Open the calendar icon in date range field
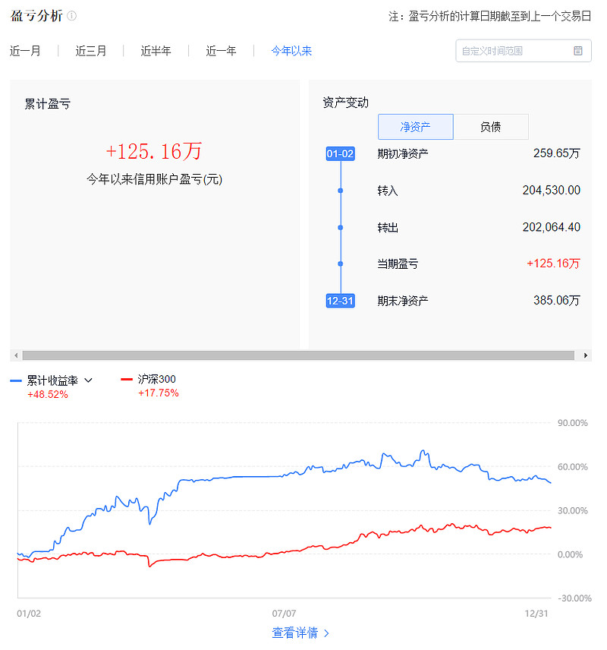The width and height of the screenshot is (607, 650). 578,51
